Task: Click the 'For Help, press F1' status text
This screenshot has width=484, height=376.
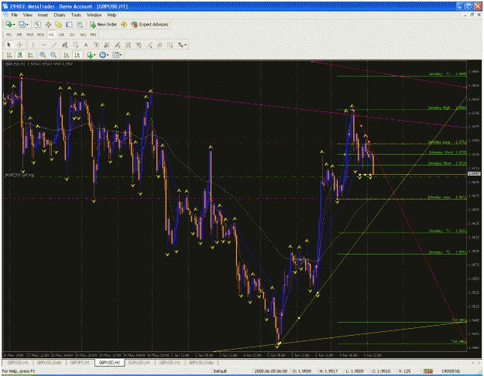Action: [x=19, y=371]
